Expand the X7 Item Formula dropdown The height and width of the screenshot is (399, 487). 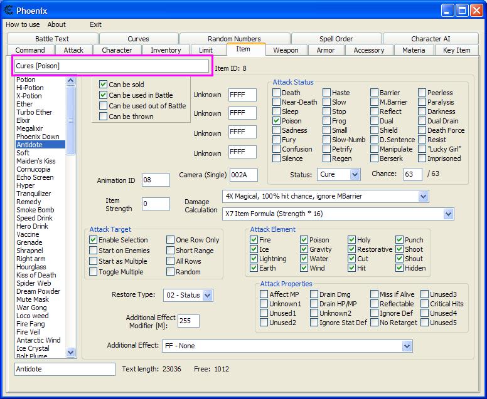click(x=448, y=214)
